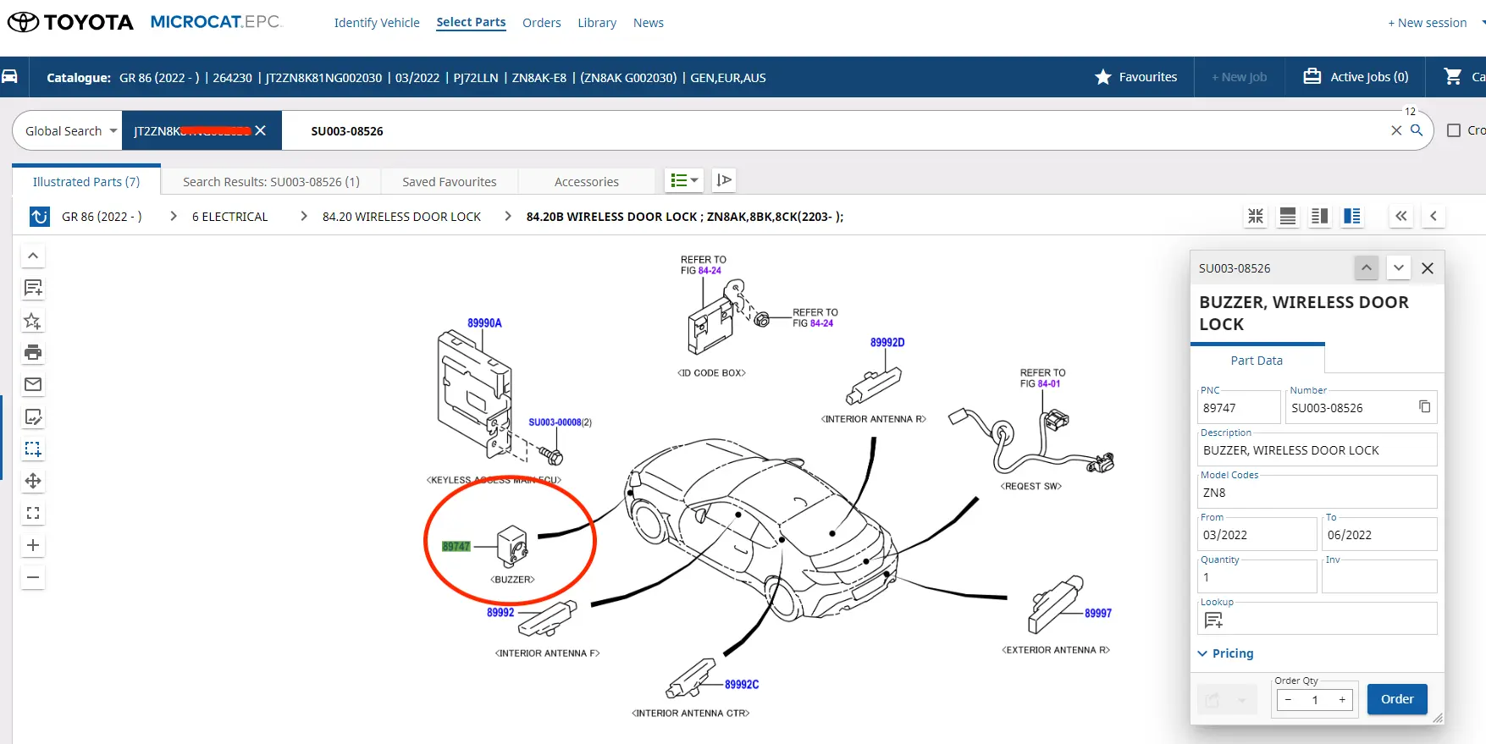Click the Order Qty value field
The width and height of the screenshot is (1486, 744).
(1315, 700)
